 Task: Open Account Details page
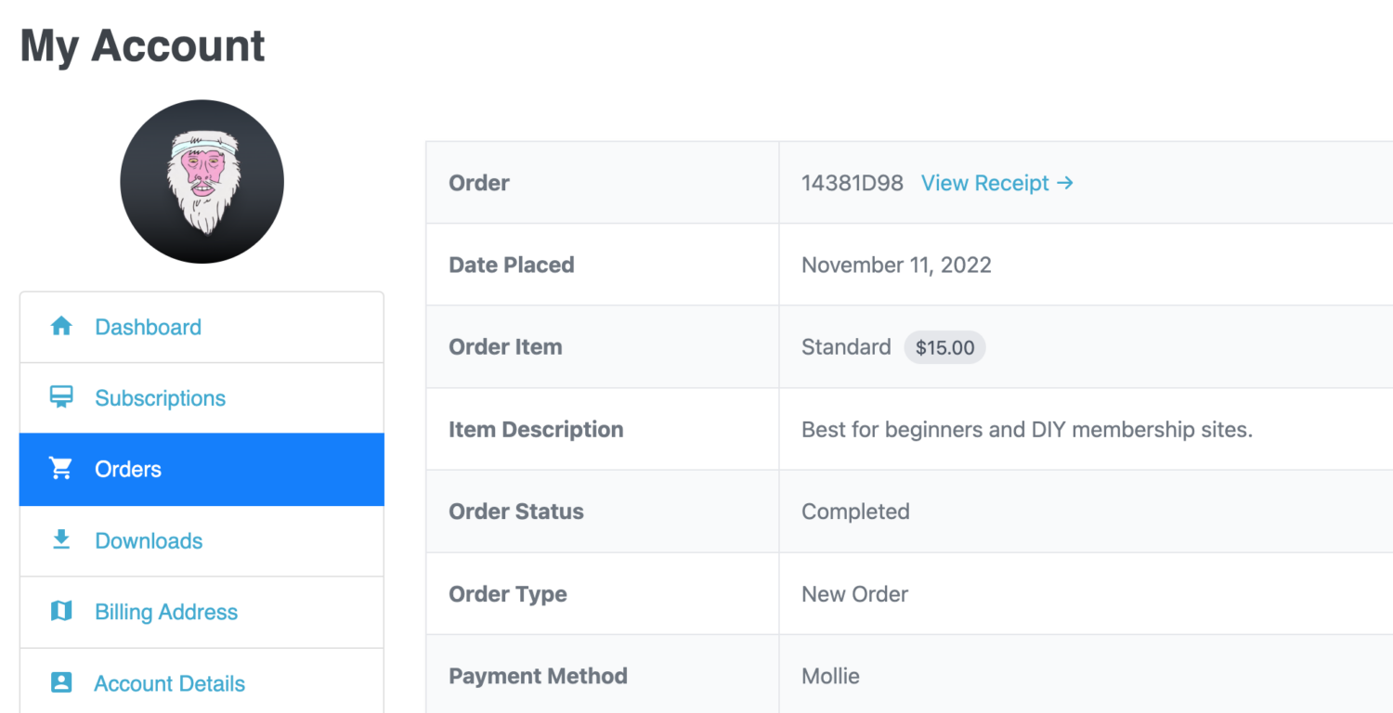[x=202, y=682]
